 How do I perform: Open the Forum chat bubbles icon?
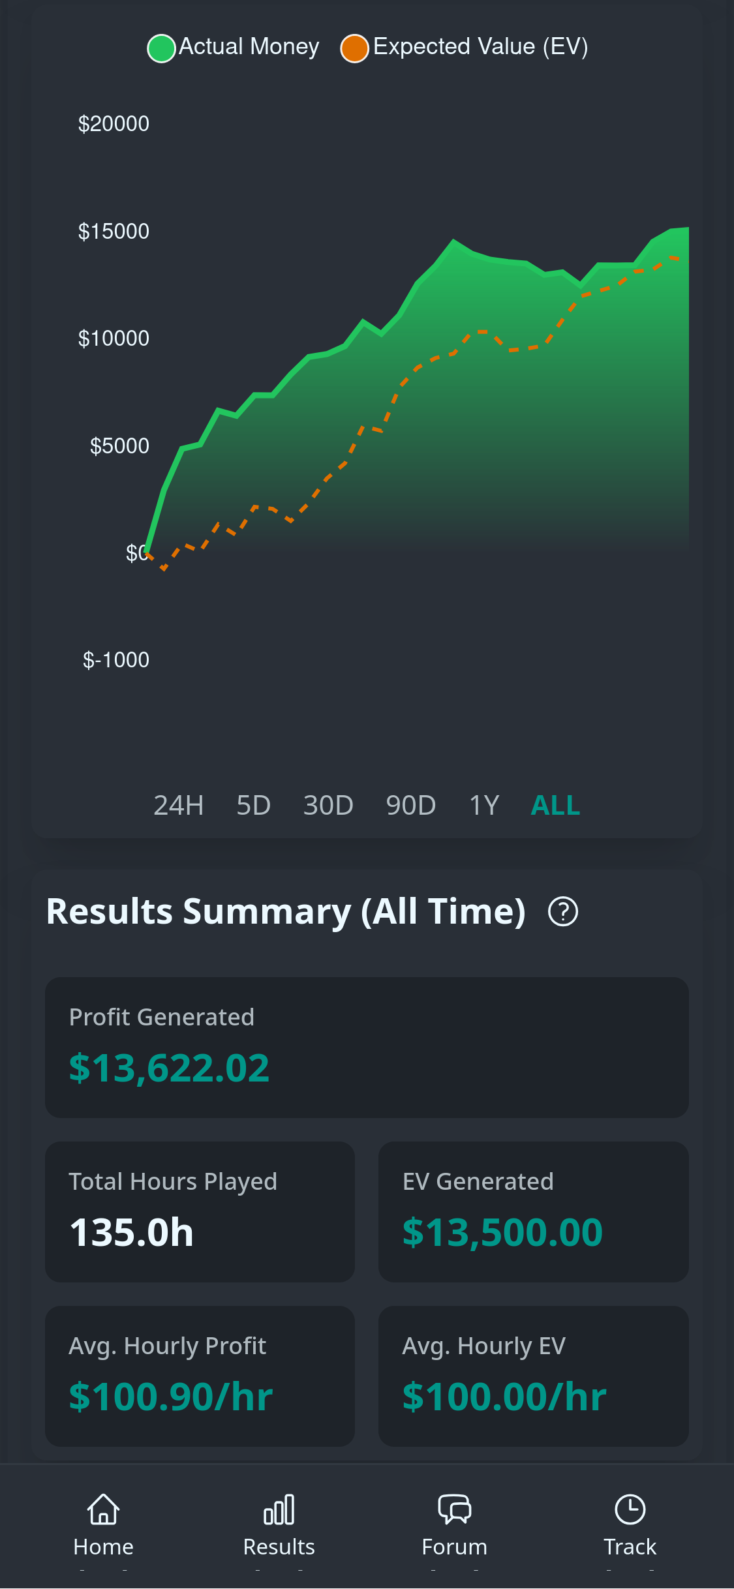coord(454,1509)
